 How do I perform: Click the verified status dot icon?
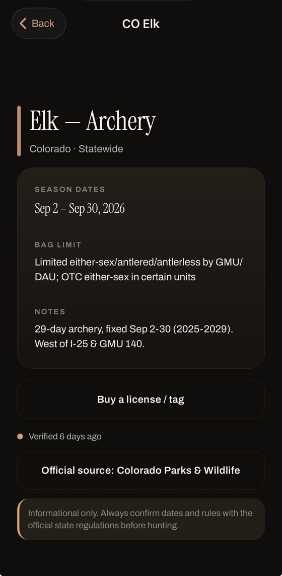coord(20,437)
